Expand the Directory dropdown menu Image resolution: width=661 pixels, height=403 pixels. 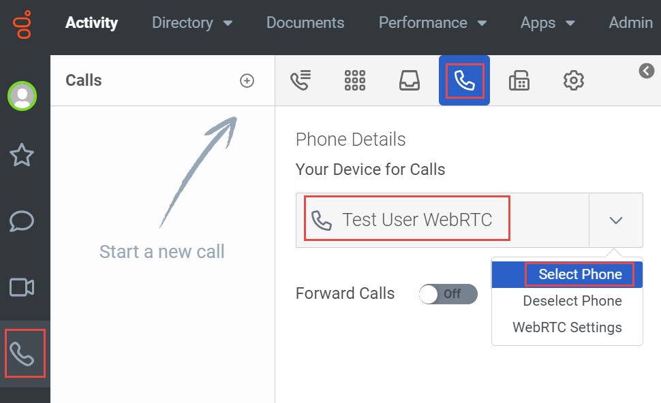point(192,22)
